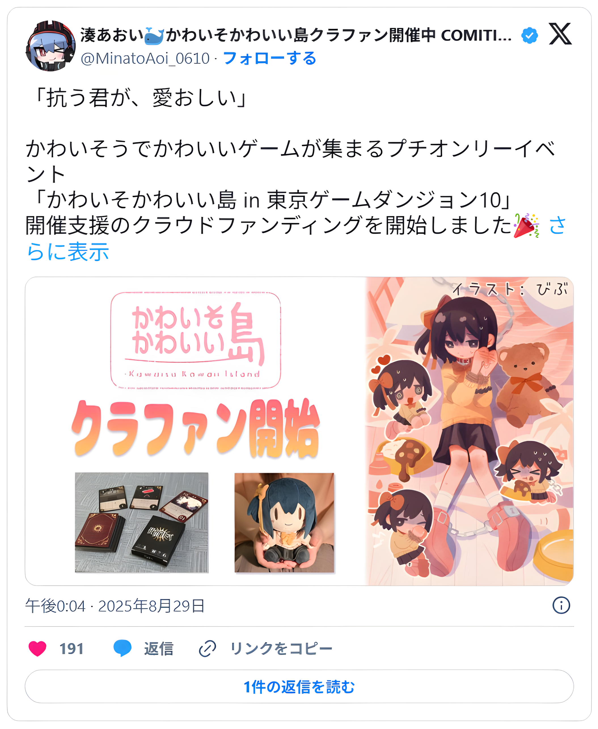Click the 午後0:04 2025年8月29日 timestamp
598x729 pixels.
point(115,606)
